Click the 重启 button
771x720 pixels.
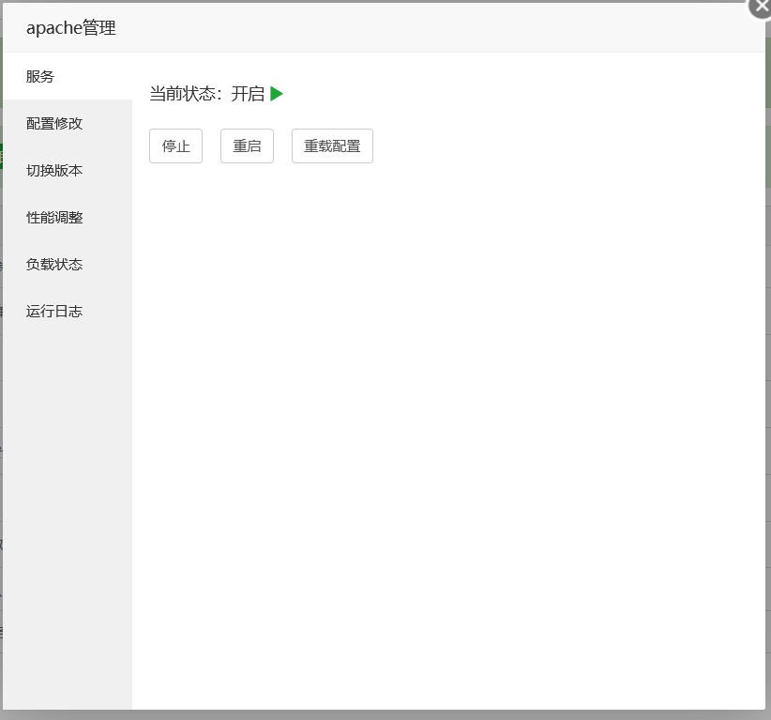[x=247, y=146]
